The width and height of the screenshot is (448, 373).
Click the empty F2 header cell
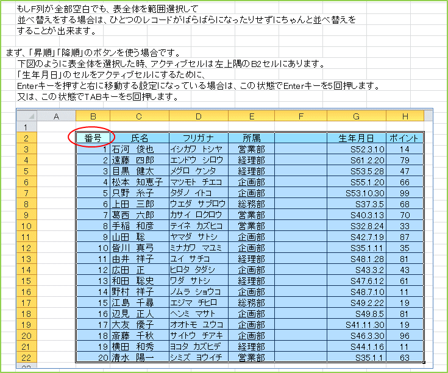tap(301, 138)
